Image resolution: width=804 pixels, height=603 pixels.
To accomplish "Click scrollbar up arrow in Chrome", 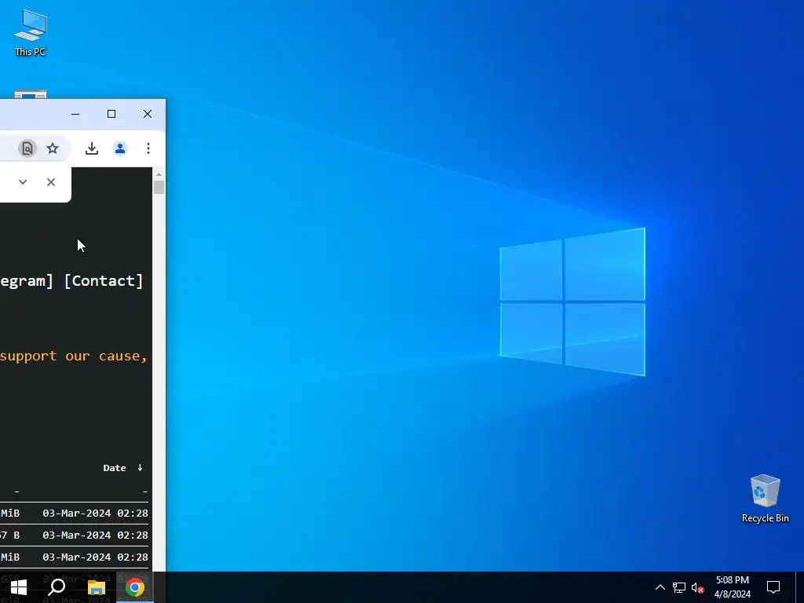I will coord(159,174).
